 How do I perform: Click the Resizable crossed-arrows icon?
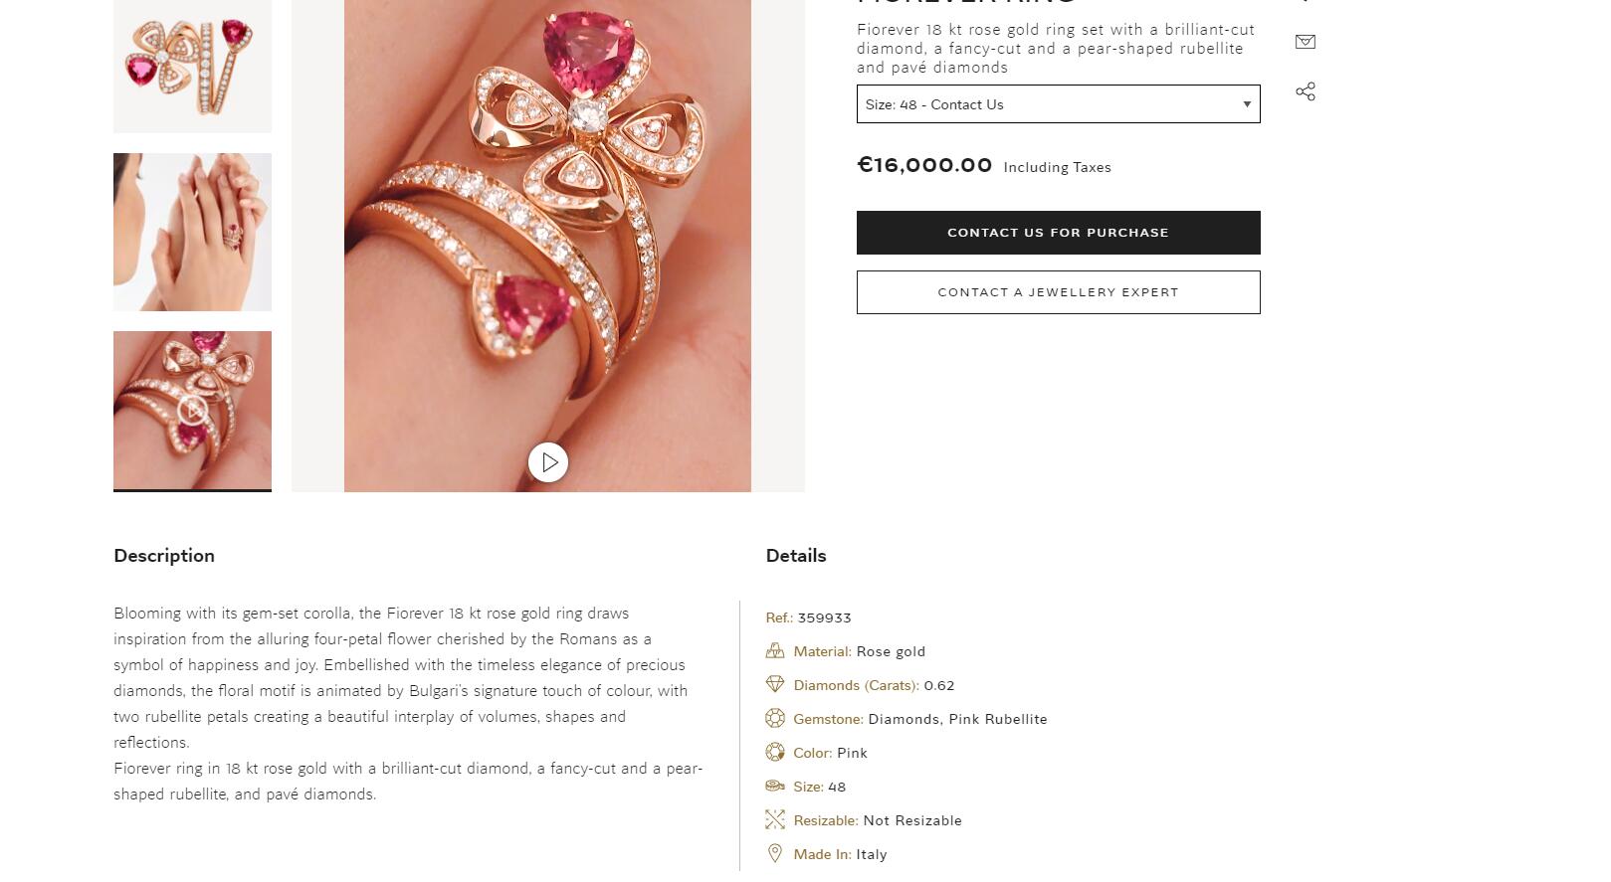pyautogui.click(x=775, y=819)
